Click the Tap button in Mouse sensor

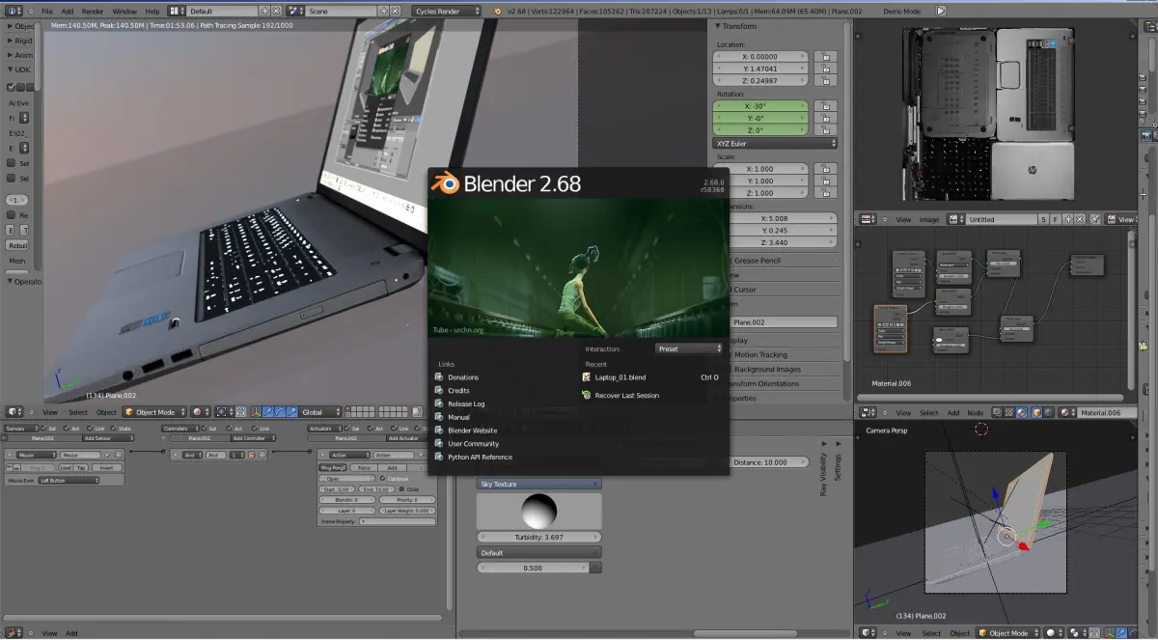81,468
